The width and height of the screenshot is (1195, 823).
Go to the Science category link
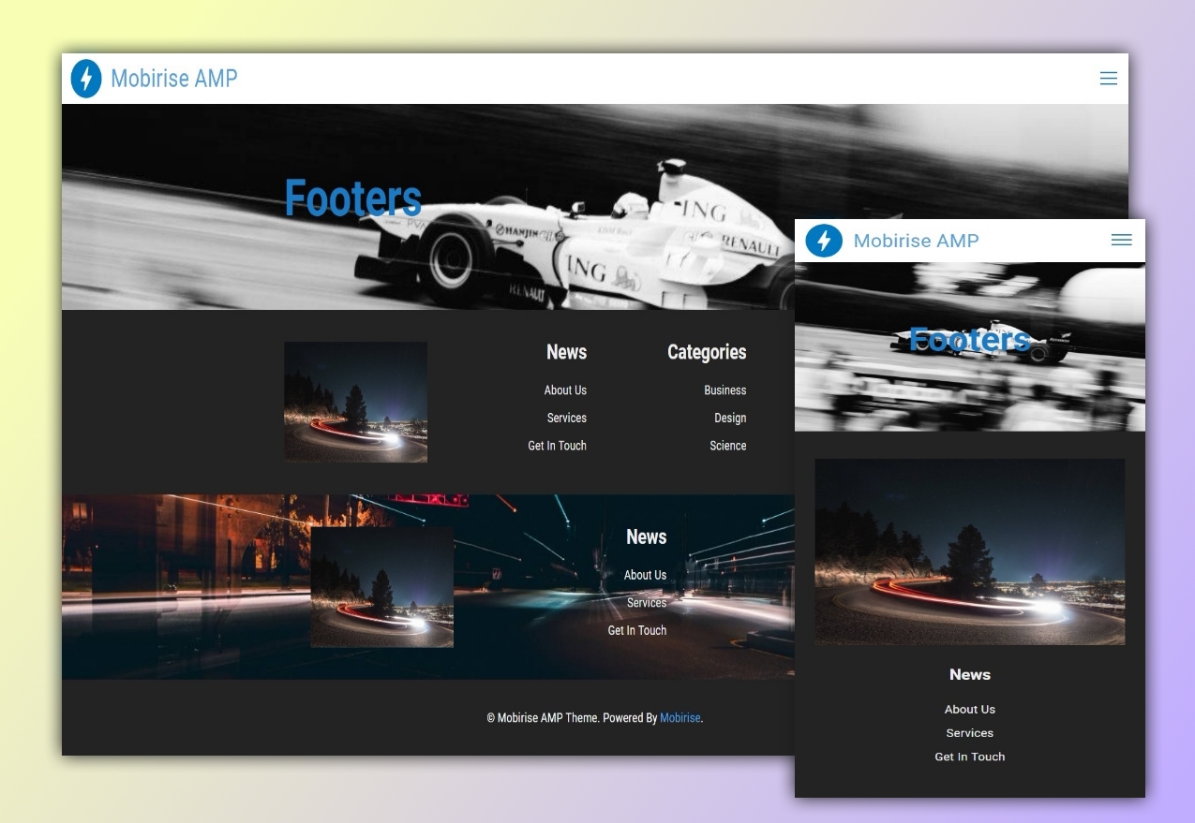click(727, 446)
